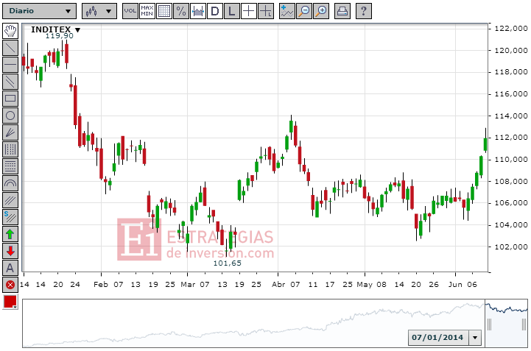Select the vertical lines grid tool
This screenshot has height=351, width=531.
(10, 149)
